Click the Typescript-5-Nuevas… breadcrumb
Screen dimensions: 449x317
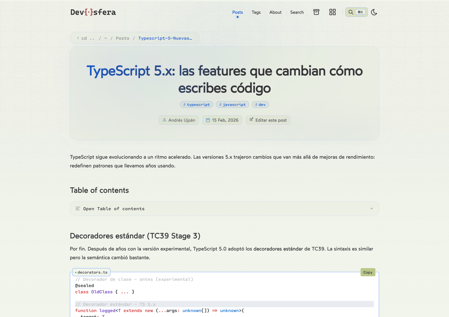(x=165, y=38)
